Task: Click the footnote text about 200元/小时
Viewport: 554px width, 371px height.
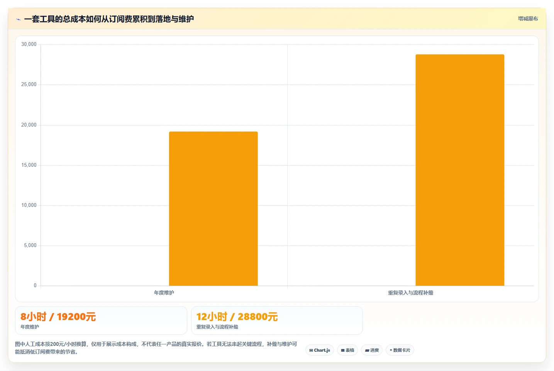Action: 156,348
